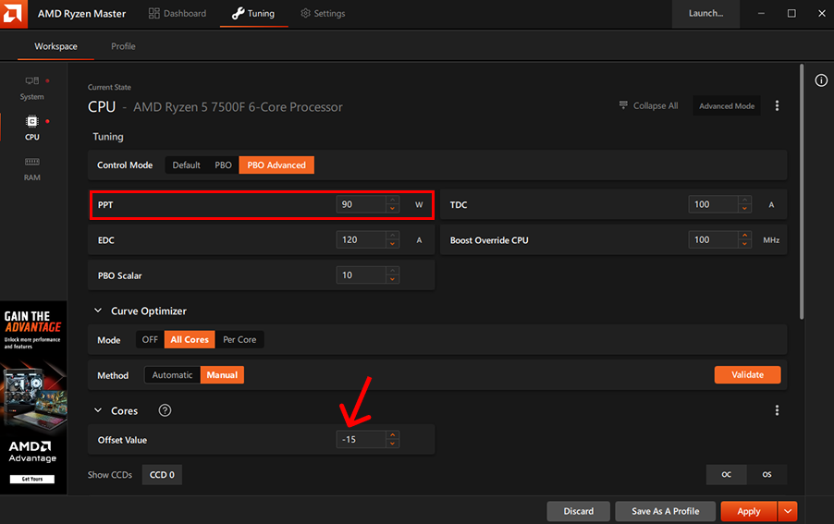Screen dimensions: 834x524
Task: Click Save As A Profile
Action: pyautogui.click(x=666, y=511)
